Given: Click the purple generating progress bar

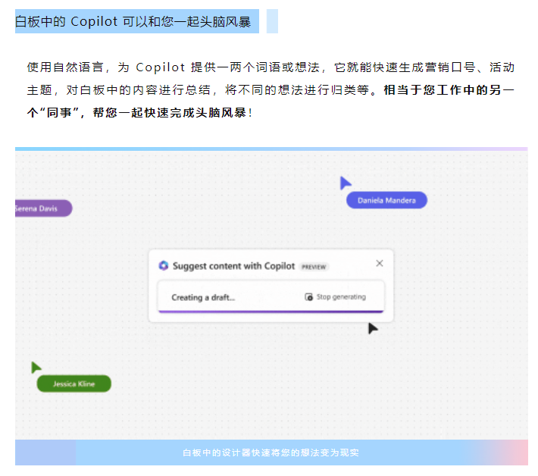Looking at the screenshot, I should [271, 312].
